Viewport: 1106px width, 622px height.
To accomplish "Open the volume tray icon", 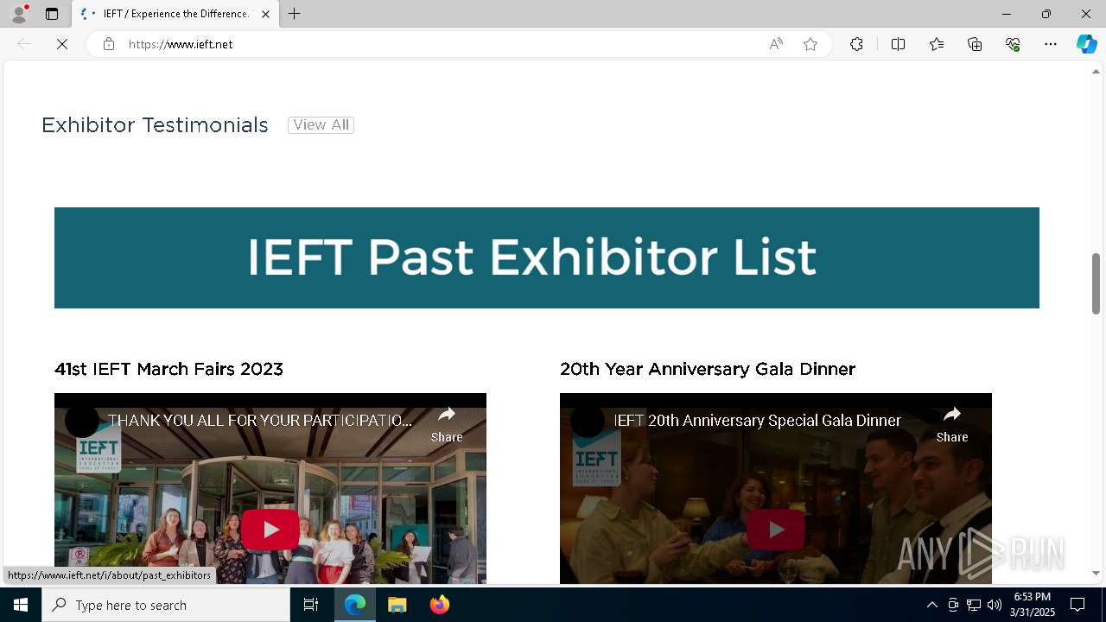I will coord(995,605).
